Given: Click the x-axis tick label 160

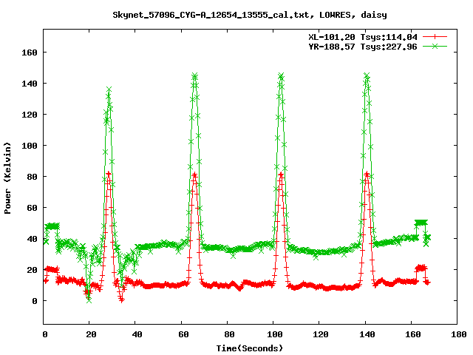Looking at the screenshot, I should tap(412, 334).
